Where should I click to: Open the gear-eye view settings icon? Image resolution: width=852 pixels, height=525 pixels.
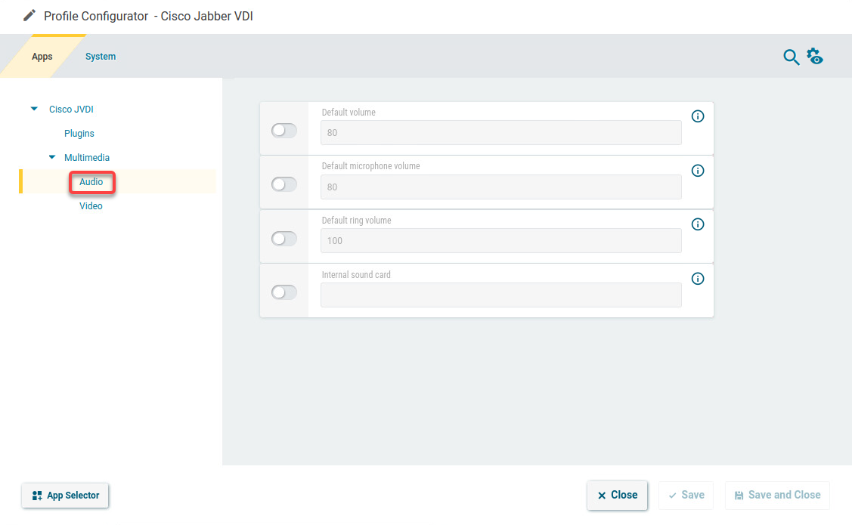click(815, 57)
